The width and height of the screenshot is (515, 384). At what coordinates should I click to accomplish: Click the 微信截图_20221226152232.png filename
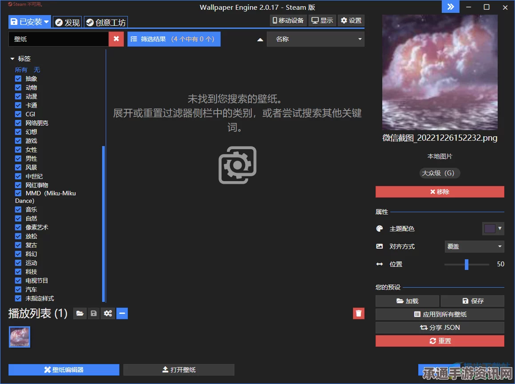[440, 138]
